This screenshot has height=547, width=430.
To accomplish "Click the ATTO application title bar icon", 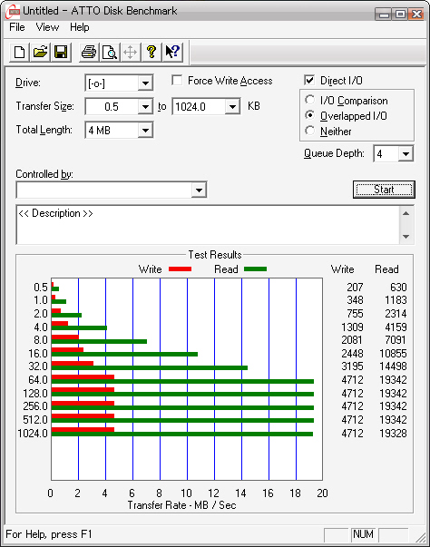I will 13,12.
